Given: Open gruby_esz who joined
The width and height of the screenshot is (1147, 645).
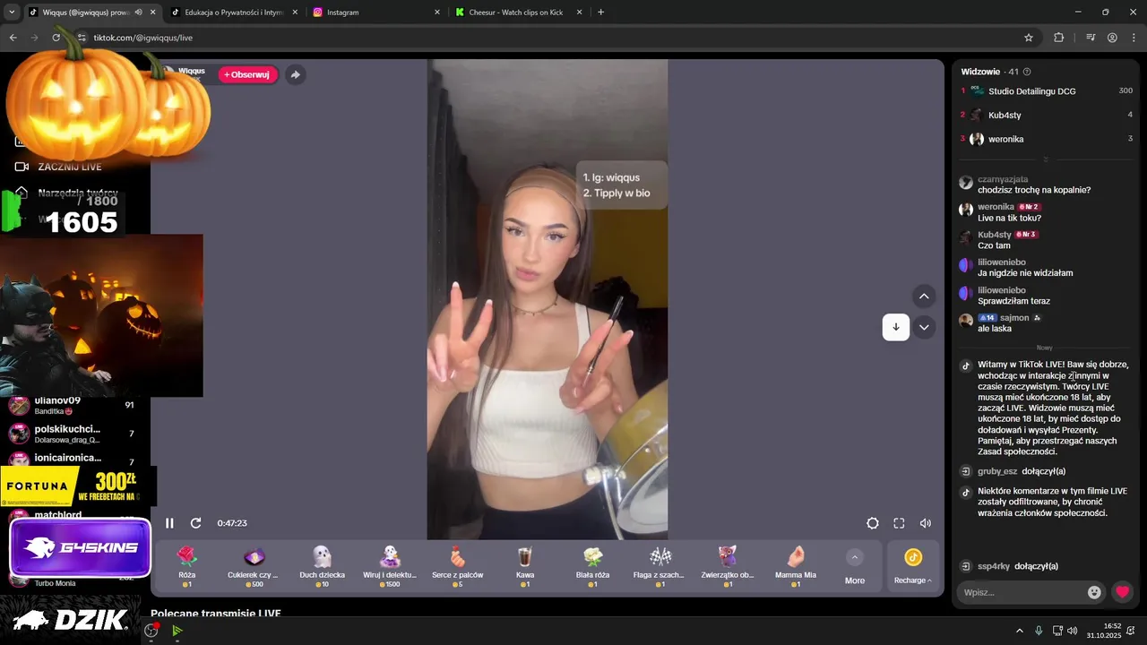Looking at the screenshot, I should [x=997, y=471].
